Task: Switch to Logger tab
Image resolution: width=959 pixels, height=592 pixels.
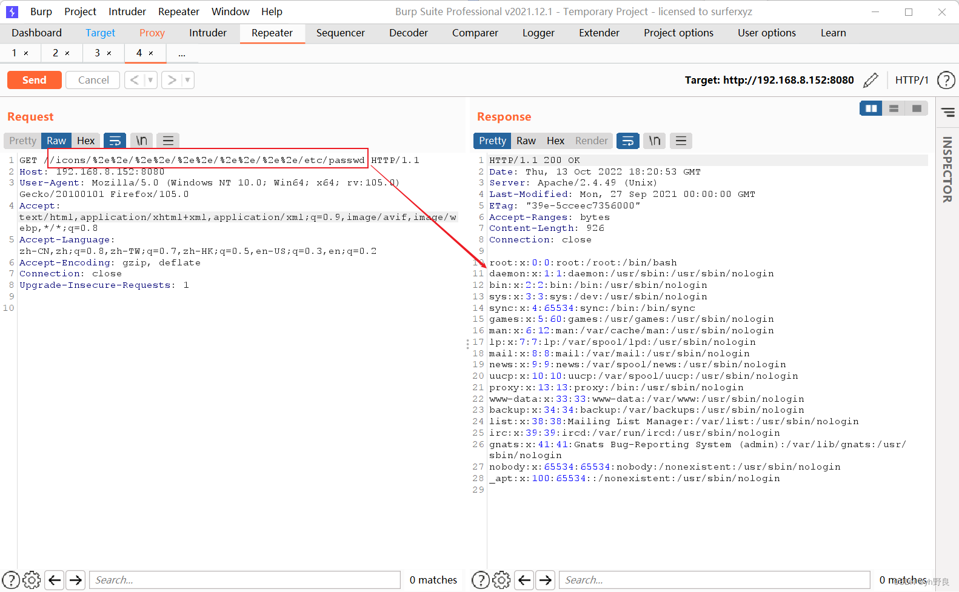Action: 538,33
